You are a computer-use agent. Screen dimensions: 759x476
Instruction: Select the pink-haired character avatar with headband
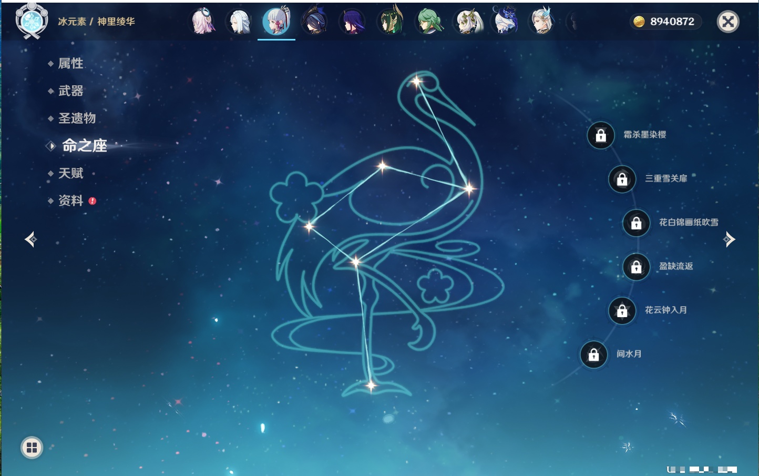(x=202, y=22)
